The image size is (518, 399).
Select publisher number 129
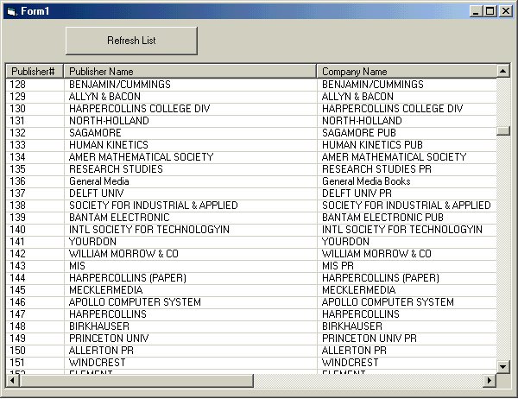17,97
